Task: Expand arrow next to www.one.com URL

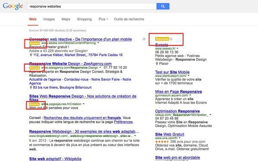Action: tap(179, 138)
